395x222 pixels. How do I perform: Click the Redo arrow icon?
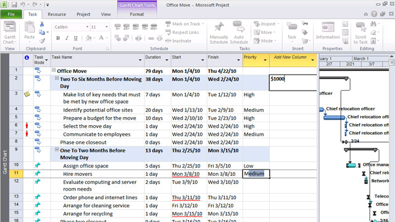(x=35, y=4)
